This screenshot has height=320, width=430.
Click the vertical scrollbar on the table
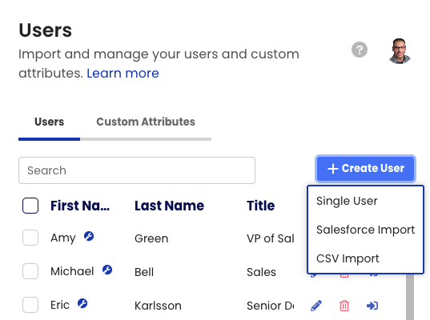(x=410, y=297)
